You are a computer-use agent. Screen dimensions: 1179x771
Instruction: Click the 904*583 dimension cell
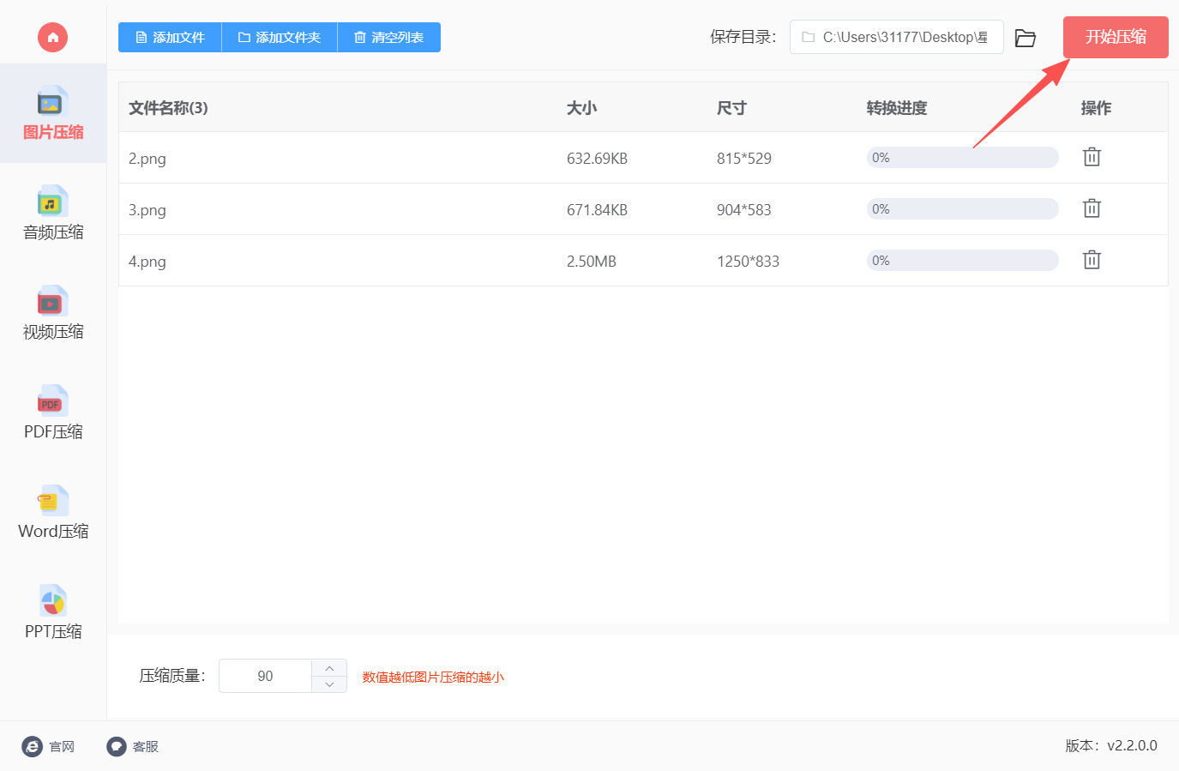click(744, 210)
